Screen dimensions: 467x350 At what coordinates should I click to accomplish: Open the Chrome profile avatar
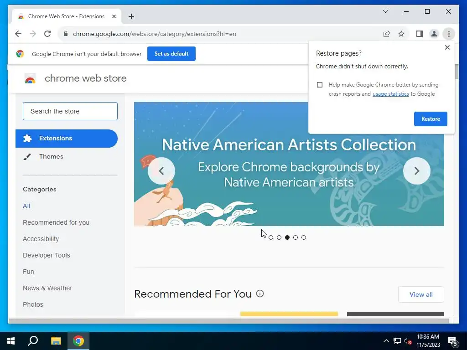(434, 34)
